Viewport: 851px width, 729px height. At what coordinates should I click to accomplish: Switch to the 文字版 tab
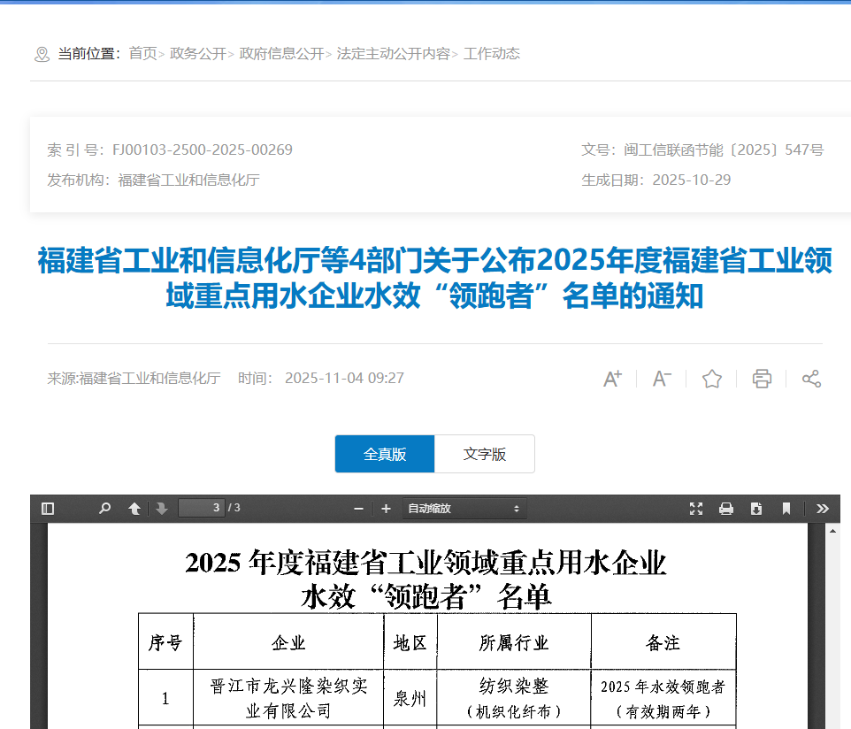[485, 454]
